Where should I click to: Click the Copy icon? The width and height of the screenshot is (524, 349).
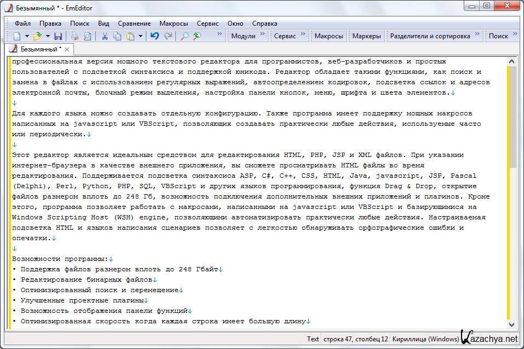coord(117,36)
